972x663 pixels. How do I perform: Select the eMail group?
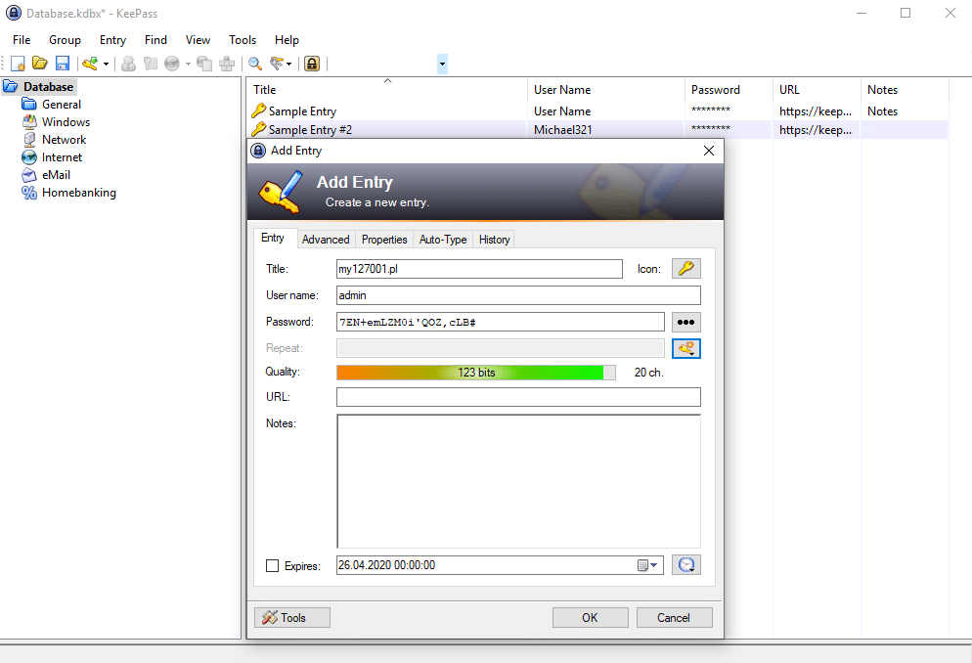56,175
